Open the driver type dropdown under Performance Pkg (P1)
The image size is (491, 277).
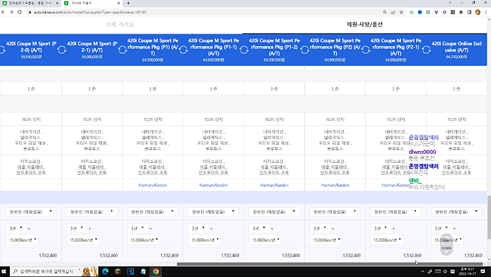tap(152, 212)
